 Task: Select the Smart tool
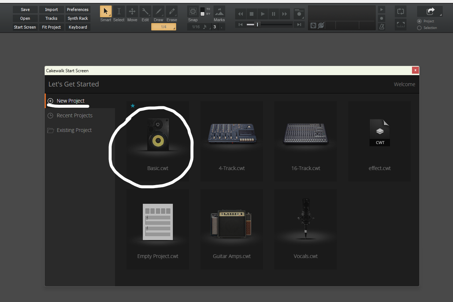106,11
